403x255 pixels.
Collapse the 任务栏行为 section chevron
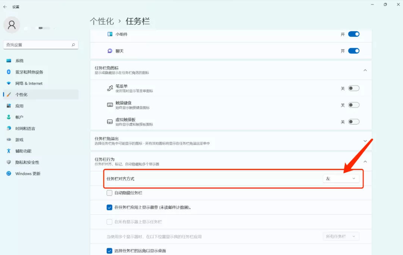[365, 161]
